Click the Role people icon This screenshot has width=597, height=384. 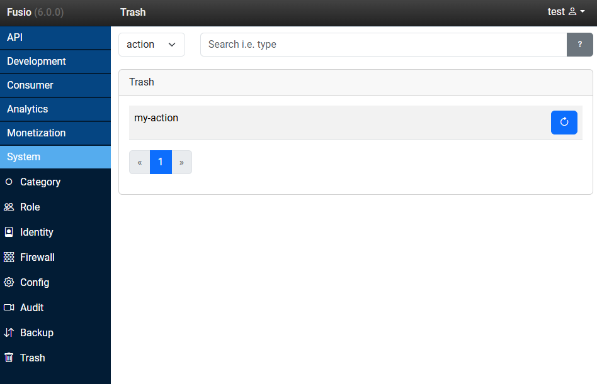pyautogui.click(x=9, y=207)
